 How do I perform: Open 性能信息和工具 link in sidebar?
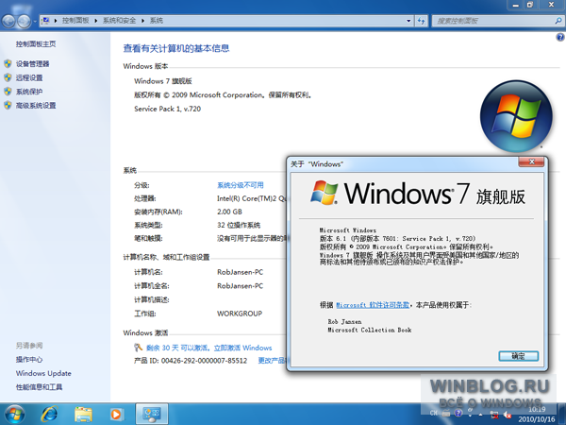coord(39,387)
